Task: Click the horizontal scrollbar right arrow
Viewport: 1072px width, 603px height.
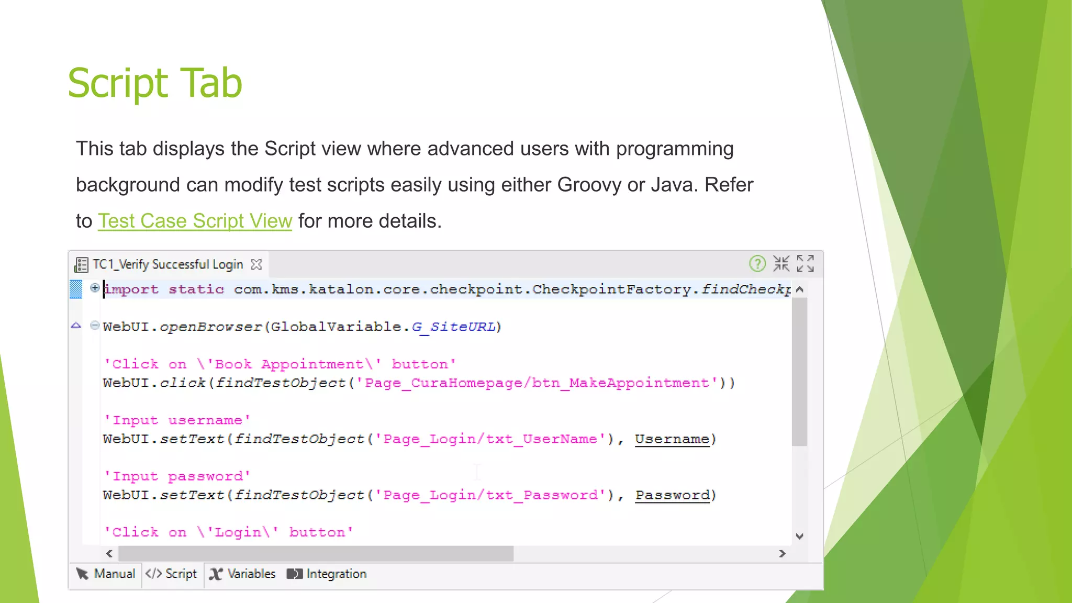Action: click(x=782, y=554)
